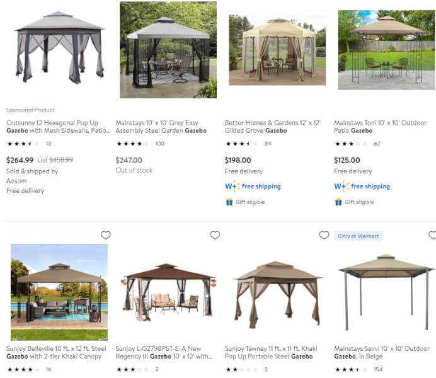The width and height of the screenshot is (436, 378).
Task: Open the Outsunny 12 Hexagonal Pop Up Gazebo title
Action: click(x=58, y=127)
